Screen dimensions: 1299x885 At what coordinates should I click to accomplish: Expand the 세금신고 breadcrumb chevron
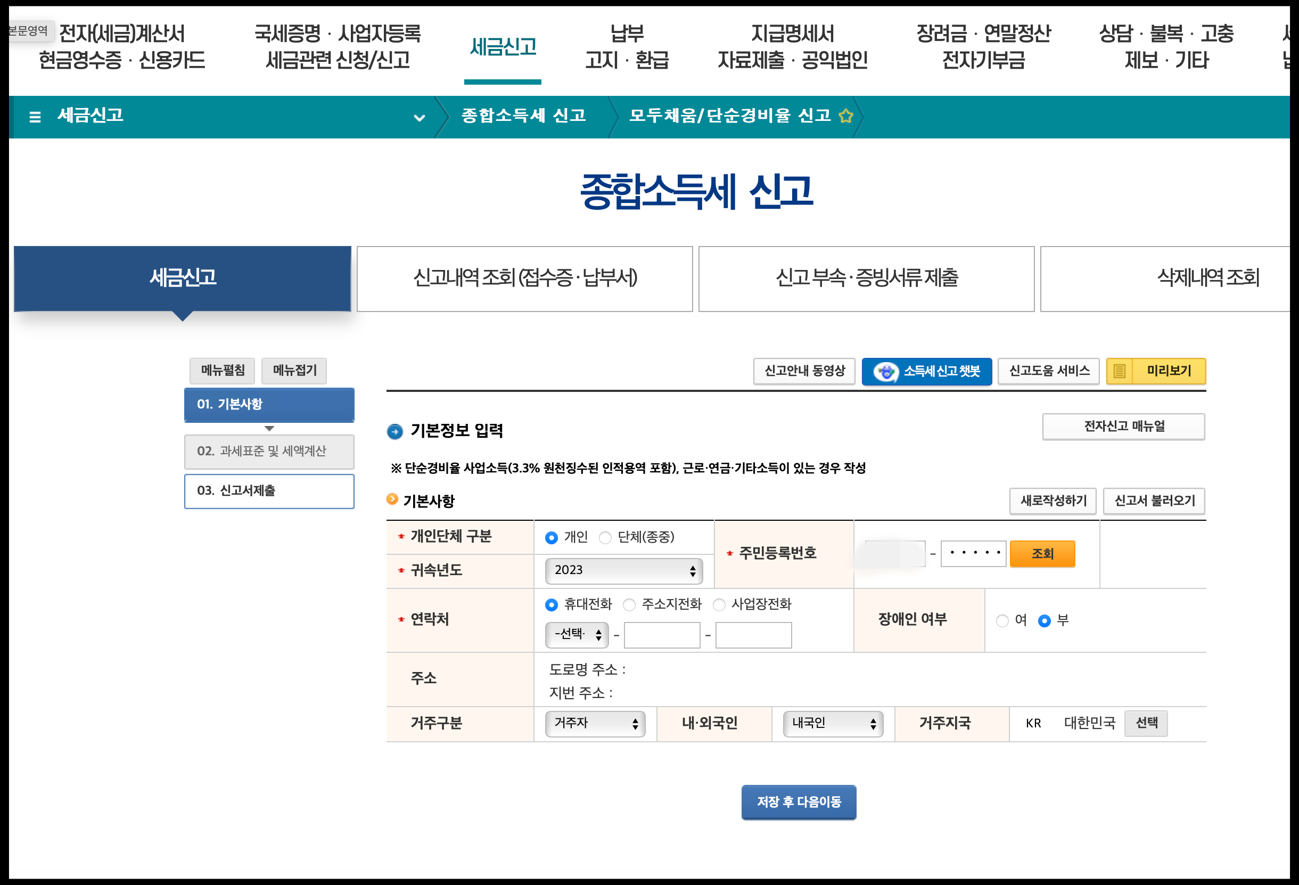click(419, 117)
